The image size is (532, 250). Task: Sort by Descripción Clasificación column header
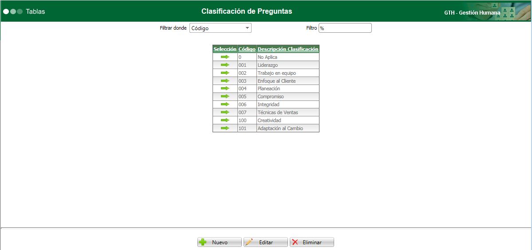tap(288, 49)
